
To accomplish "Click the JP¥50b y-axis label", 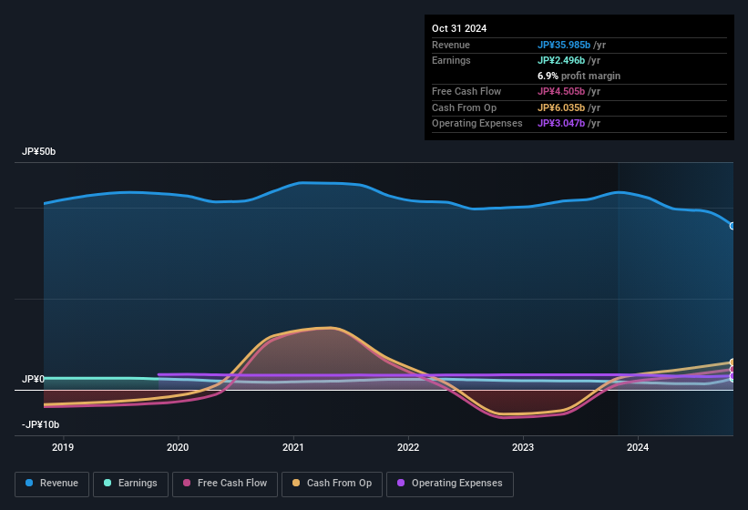I will pos(38,151).
